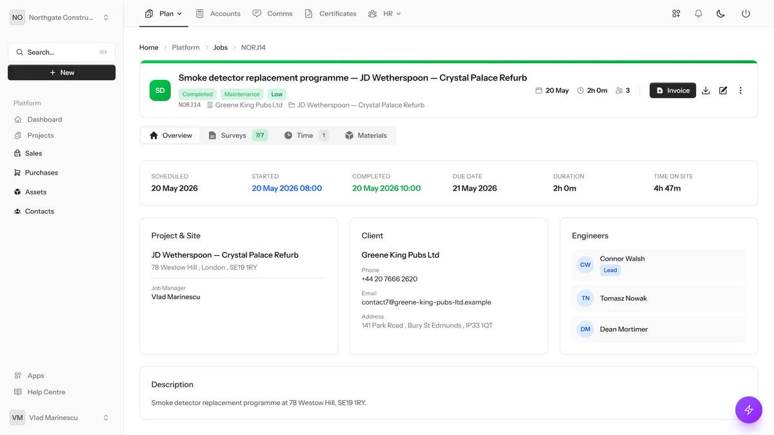The width and height of the screenshot is (774, 435).
Task: Click the building icon beside Greene King Pubs
Action: click(210, 105)
